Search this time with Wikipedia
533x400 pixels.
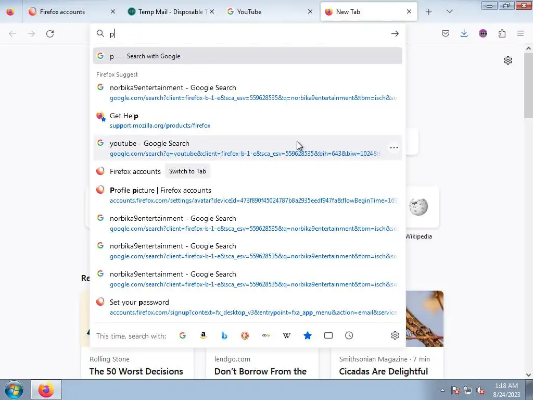tap(287, 336)
